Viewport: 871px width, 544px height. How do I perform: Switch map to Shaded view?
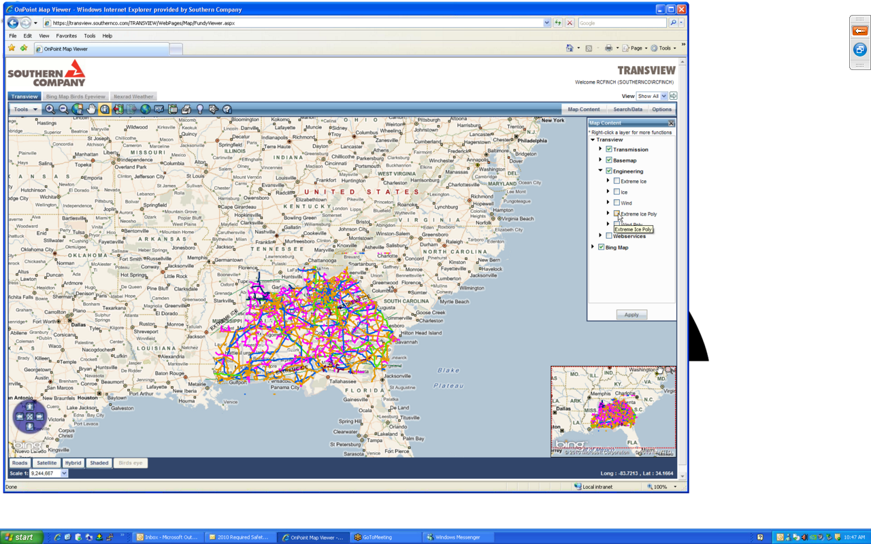[99, 463]
